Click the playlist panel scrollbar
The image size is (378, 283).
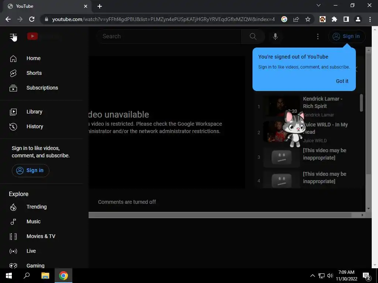(x=361, y=103)
